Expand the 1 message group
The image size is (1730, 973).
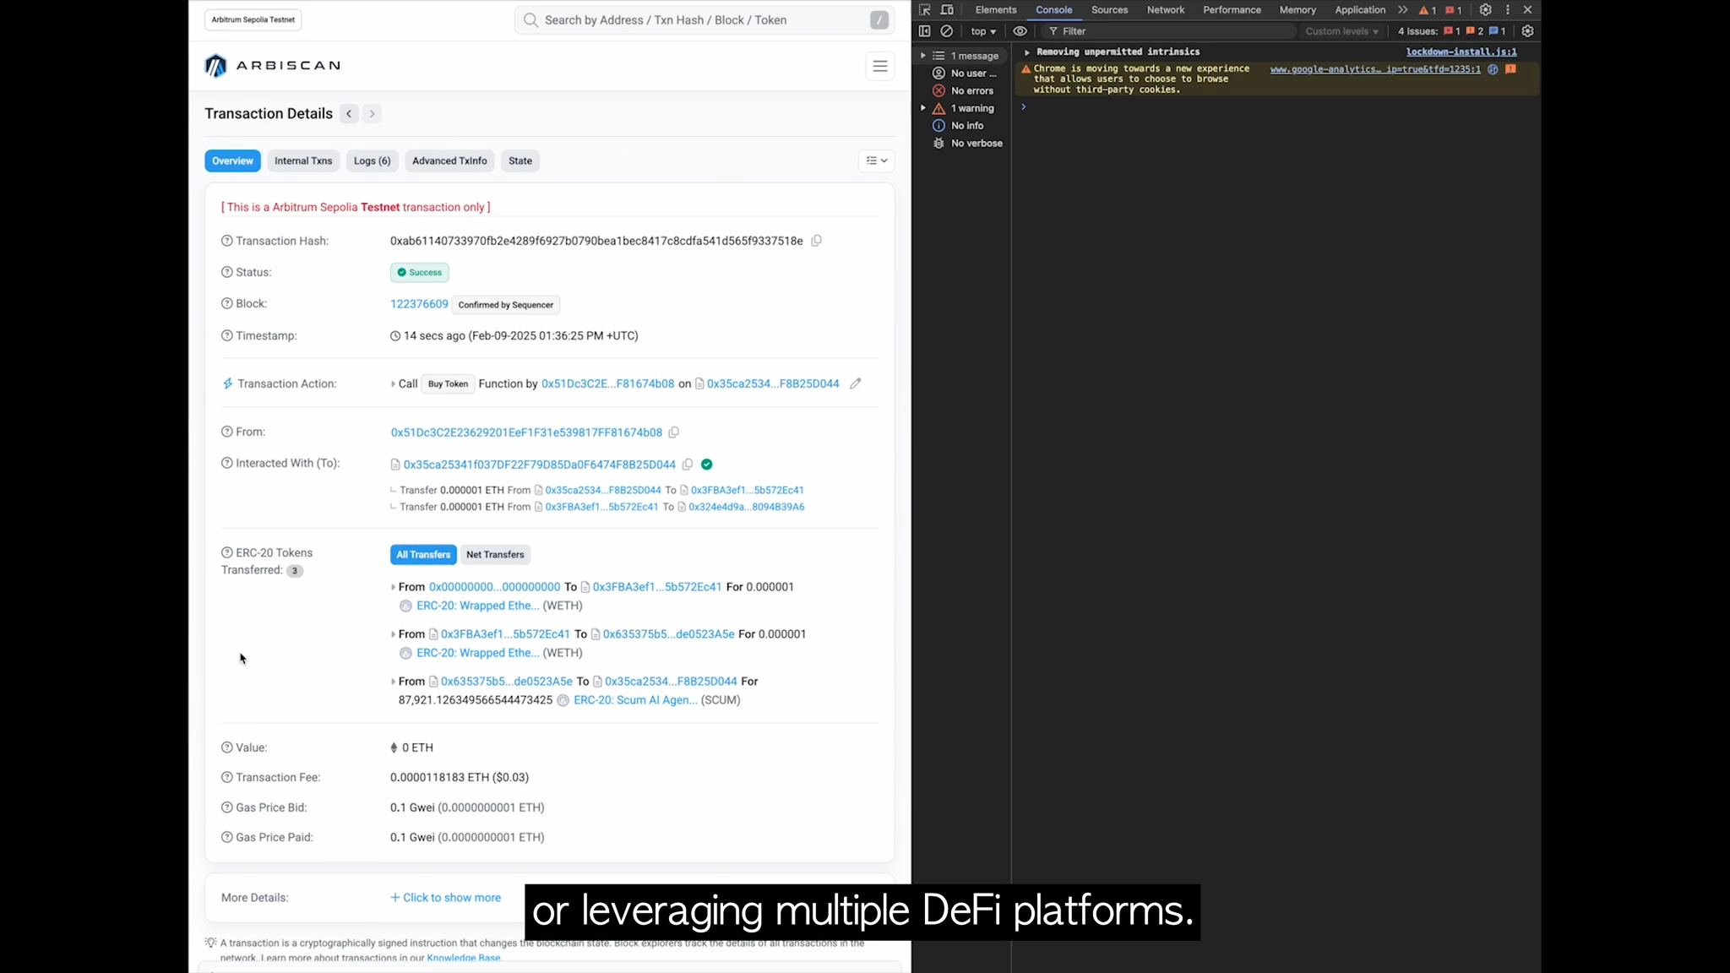[x=923, y=56]
